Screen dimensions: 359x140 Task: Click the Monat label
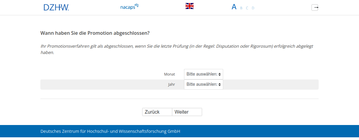[170, 74]
